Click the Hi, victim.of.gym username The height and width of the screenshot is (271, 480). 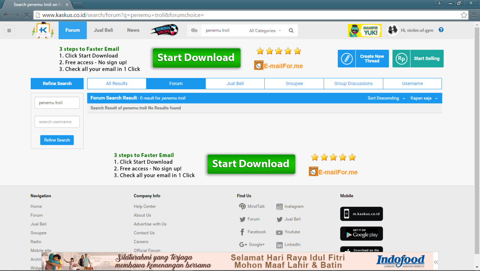coord(417,30)
